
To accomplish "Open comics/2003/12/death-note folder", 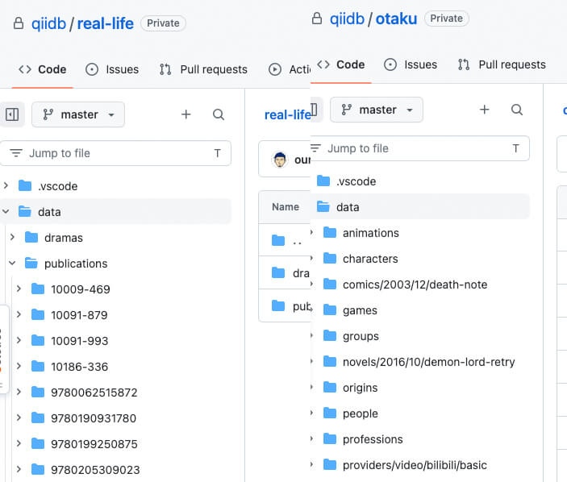I will [x=415, y=285].
